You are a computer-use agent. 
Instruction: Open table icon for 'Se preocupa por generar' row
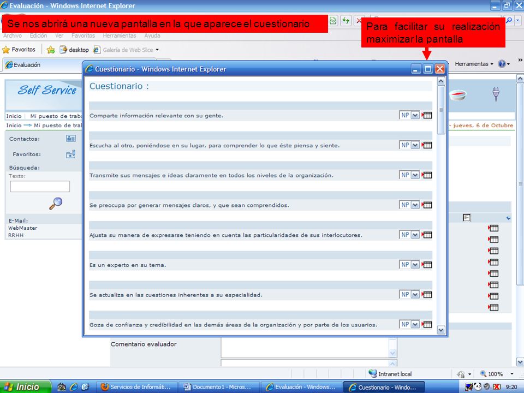(x=427, y=205)
